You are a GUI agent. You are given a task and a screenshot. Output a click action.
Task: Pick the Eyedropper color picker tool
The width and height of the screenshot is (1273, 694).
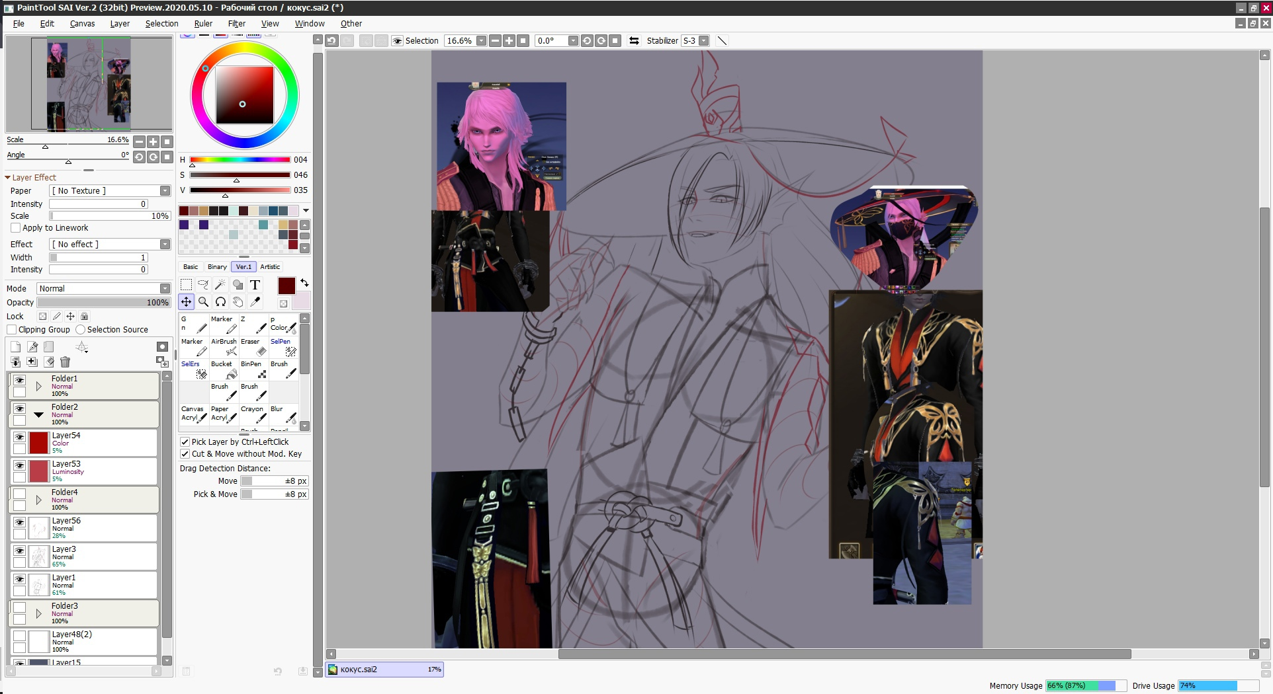[255, 302]
